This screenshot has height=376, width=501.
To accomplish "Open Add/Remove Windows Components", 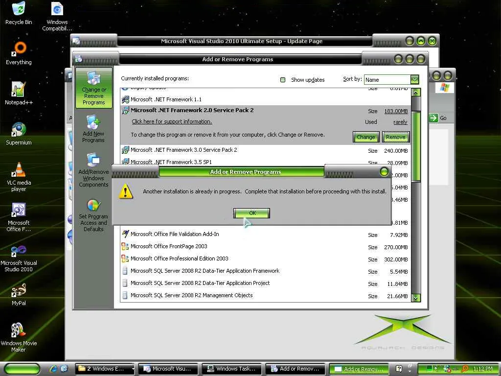I will 93,170.
